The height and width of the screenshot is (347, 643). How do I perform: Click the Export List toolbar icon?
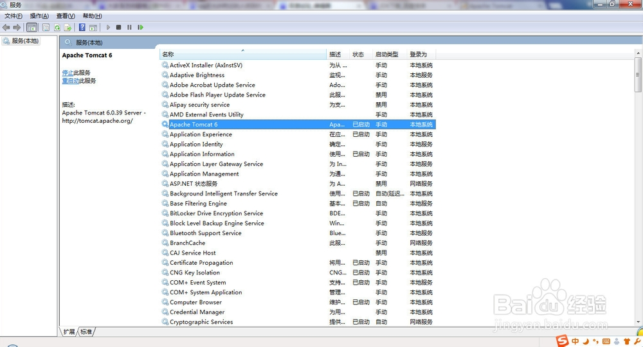[68, 28]
